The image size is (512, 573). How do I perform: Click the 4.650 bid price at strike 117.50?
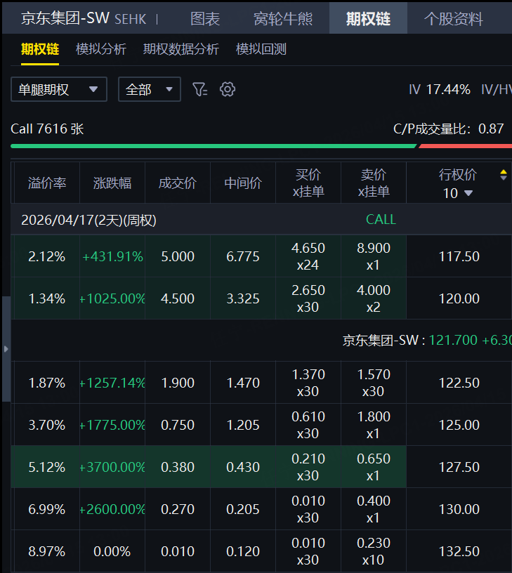pos(308,249)
